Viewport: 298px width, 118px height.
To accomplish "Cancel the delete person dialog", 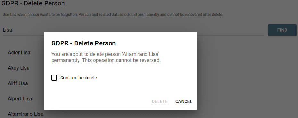I will [x=184, y=101].
